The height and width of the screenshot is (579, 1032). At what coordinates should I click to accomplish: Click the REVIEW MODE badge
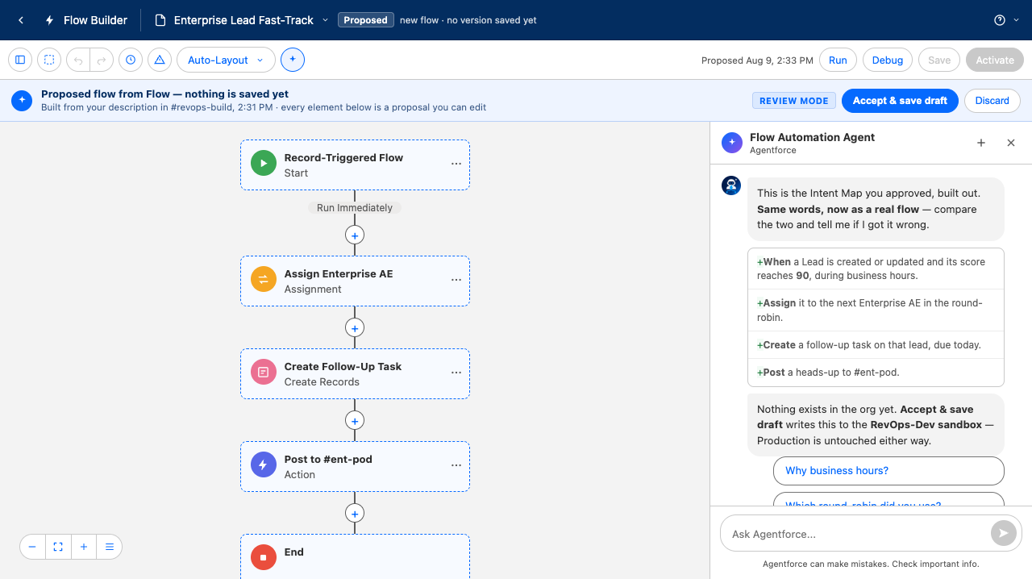point(794,101)
